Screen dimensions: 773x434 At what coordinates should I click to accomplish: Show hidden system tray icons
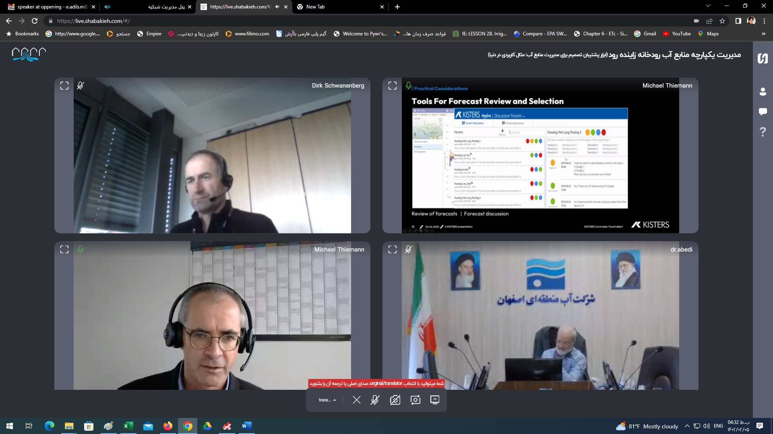[x=687, y=426]
